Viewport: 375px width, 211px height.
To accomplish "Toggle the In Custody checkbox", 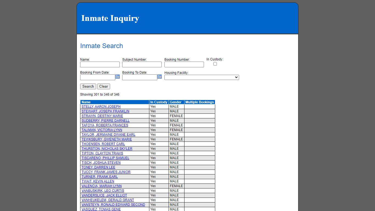I will [215, 64].
